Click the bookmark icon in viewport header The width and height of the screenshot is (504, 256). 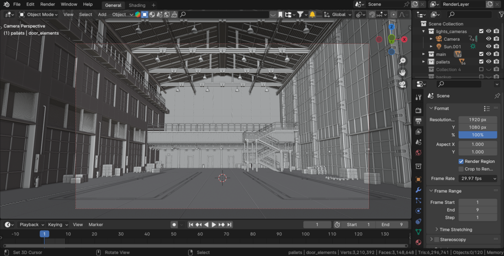280,15
